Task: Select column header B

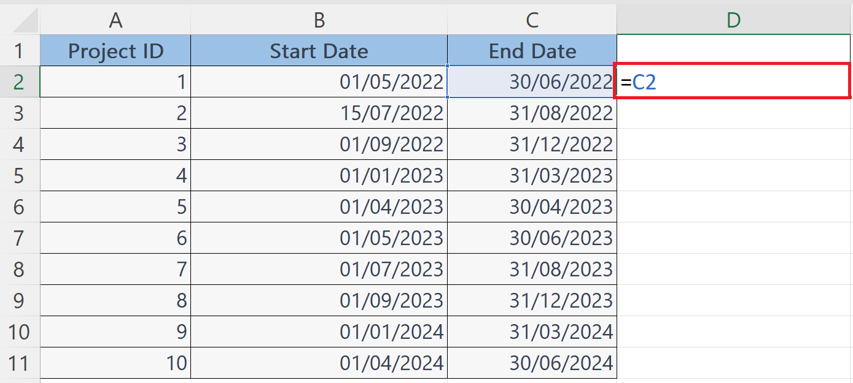Action: tap(318, 19)
